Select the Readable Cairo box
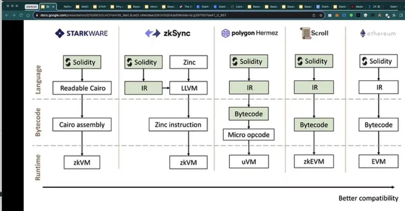The width and height of the screenshot is (405, 211). (82, 88)
